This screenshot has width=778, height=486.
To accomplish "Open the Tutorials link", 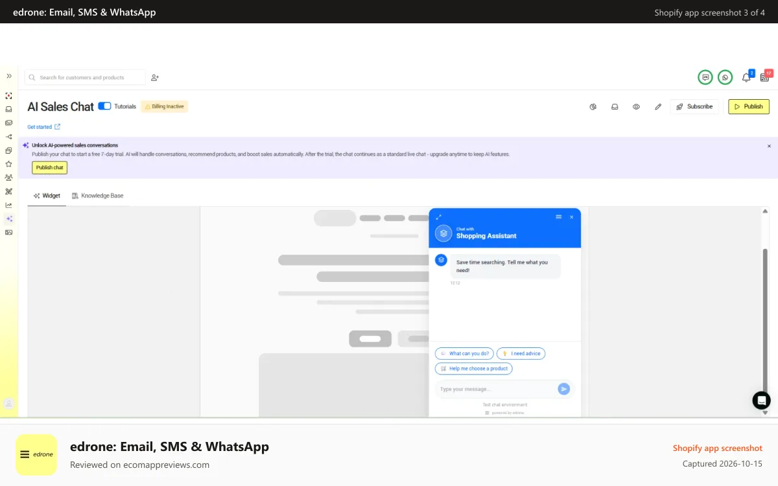I will (125, 106).
